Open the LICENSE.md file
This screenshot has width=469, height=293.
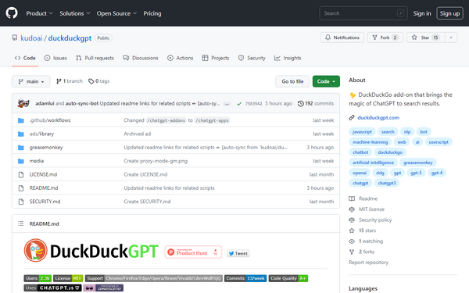tap(43, 174)
